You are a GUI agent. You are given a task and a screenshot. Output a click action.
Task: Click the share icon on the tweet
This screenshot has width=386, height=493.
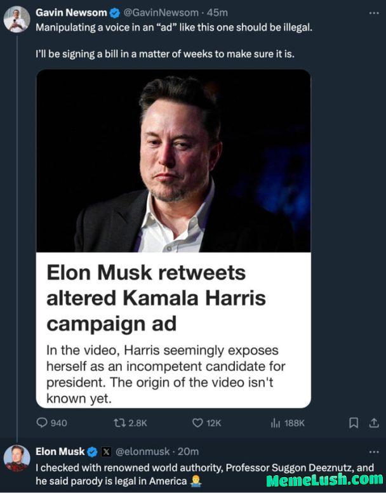click(x=374, y=423)
